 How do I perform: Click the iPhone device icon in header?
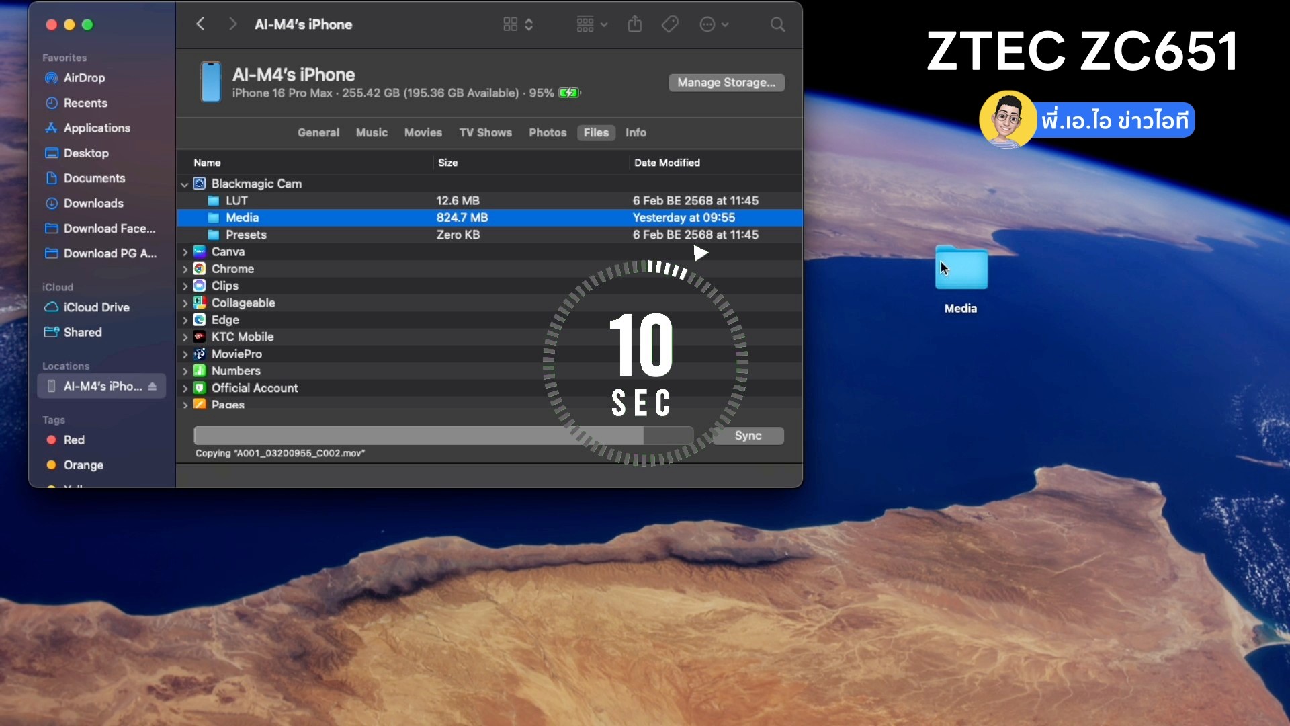pyautogui.click(x=210, y=82)
